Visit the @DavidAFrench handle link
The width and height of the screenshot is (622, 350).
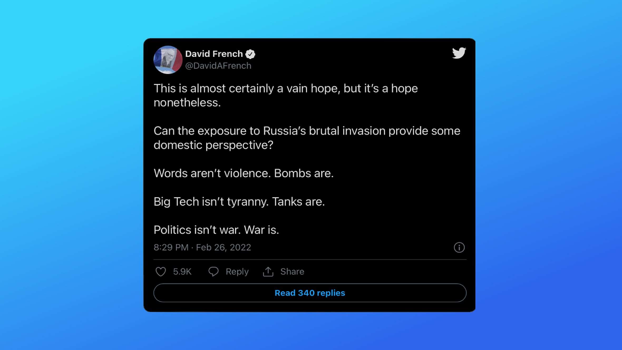point(218,66)
